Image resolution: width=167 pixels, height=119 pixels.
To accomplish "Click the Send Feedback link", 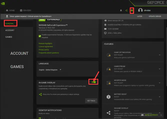I will pyautogui.click(x=151, y=115).
